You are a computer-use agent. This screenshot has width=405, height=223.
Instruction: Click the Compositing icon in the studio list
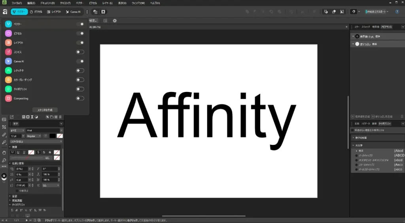[x=9, y=99]
